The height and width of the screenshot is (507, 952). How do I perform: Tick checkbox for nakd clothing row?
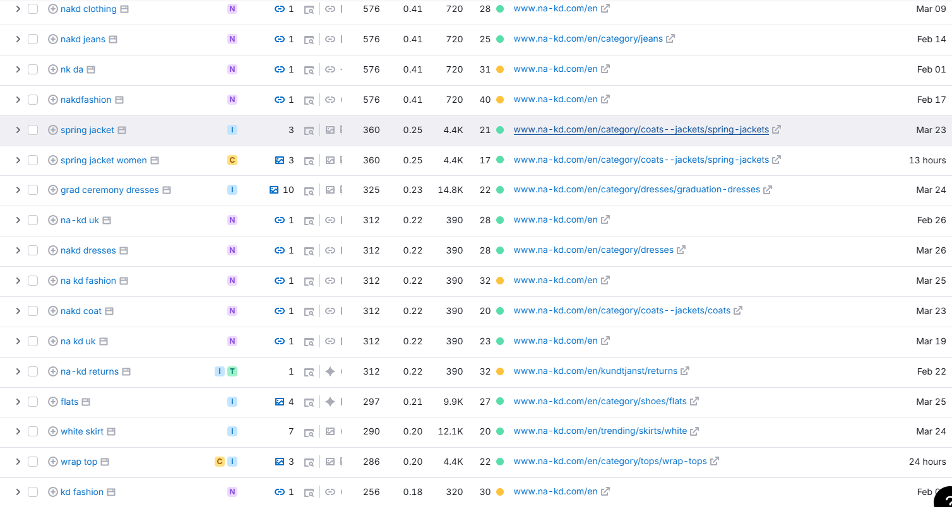[33, 9]
